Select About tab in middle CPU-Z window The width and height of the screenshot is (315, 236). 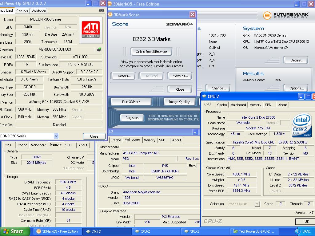177,140
